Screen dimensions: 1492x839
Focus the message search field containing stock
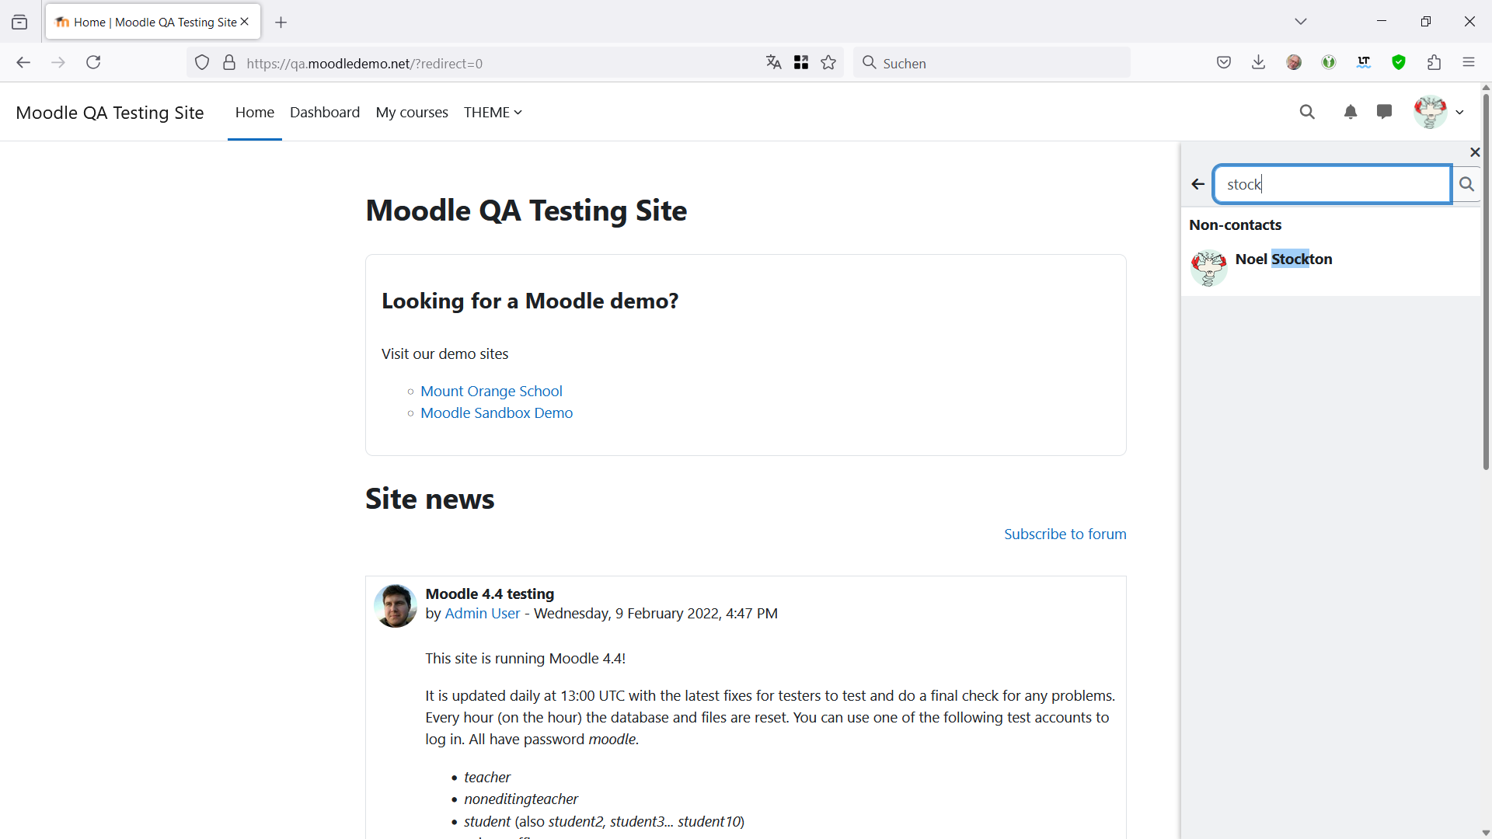1332,184
